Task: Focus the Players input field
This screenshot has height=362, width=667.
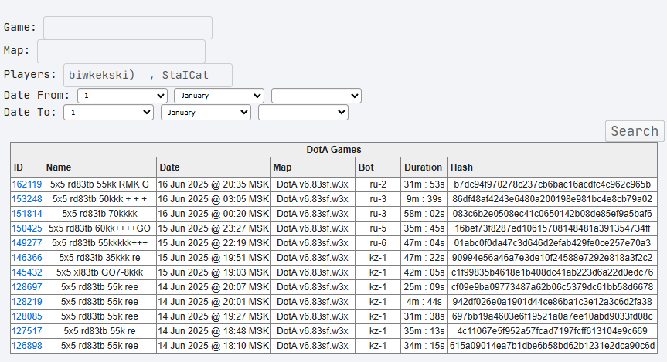Action: (x=148, y=75)
